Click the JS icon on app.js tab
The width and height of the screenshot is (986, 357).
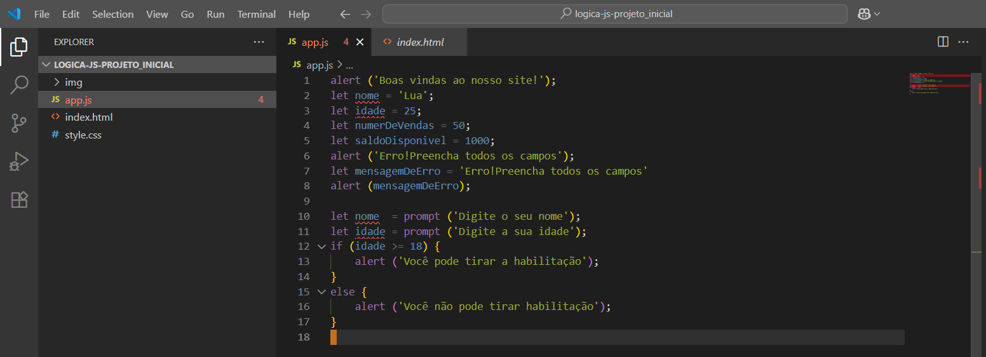(292, 42)
